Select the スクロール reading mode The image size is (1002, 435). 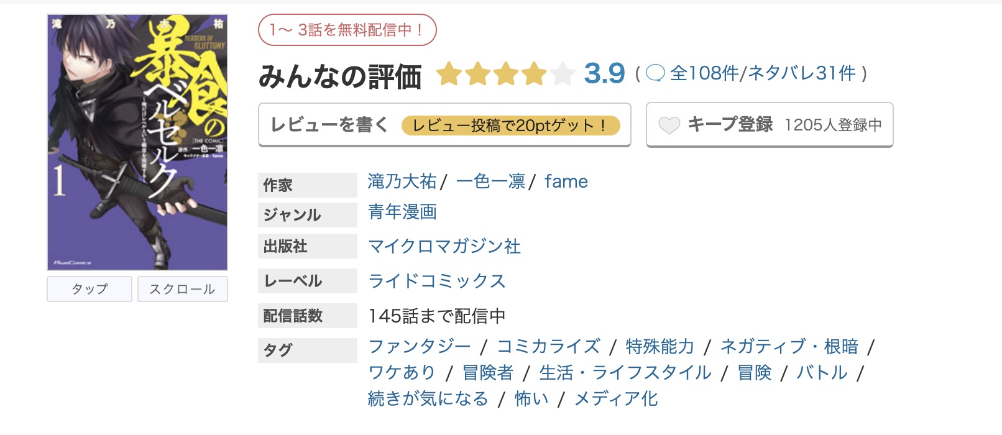[x=183, y=288]
